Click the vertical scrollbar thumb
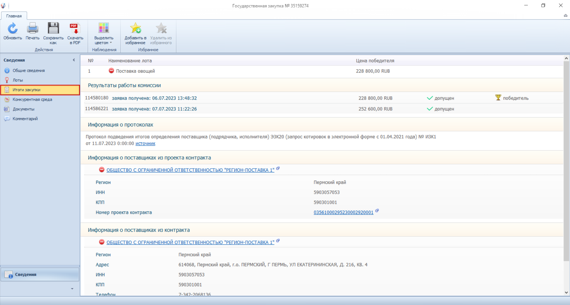This screenshot has height=305, width=570. pyautogui.click(x=566, y=162)
